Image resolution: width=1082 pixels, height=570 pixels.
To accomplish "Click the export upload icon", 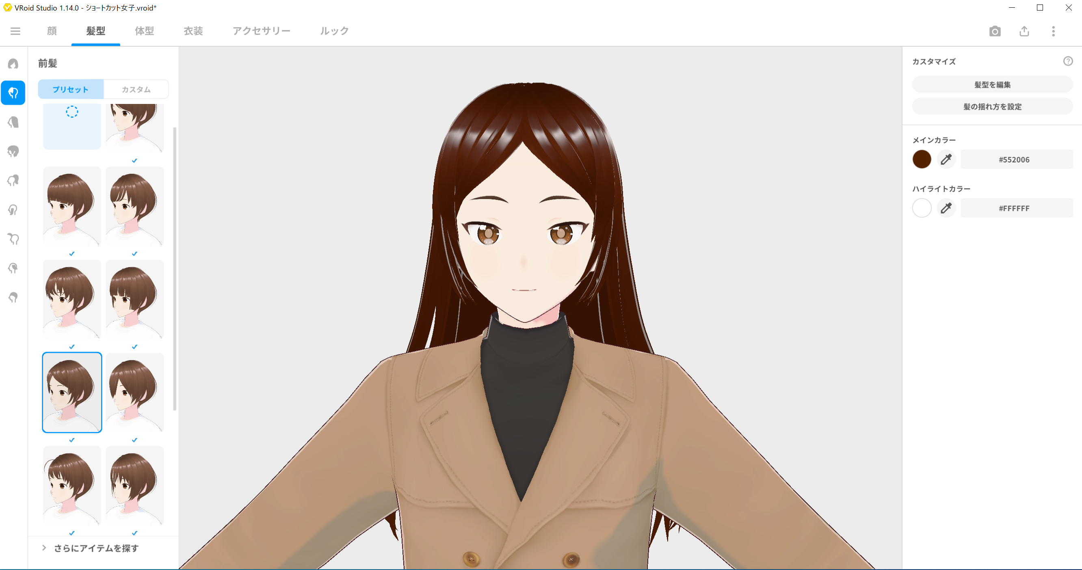I will [x=1024, y=32].
